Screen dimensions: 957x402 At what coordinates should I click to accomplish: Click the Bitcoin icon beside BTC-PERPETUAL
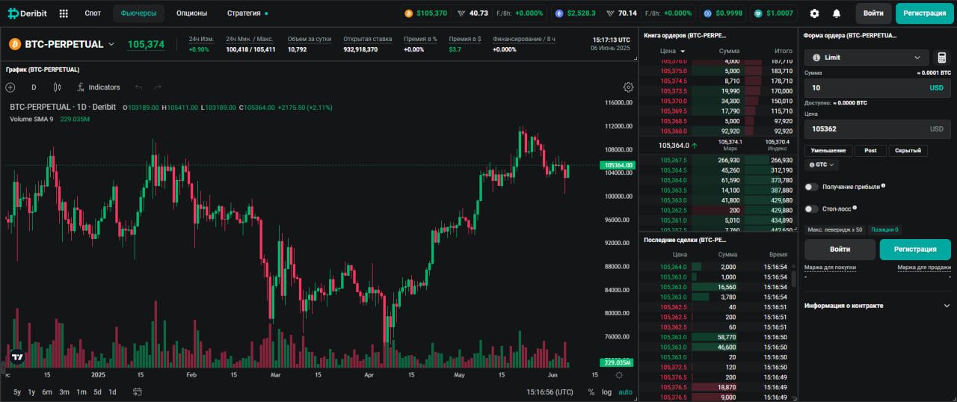14,44
